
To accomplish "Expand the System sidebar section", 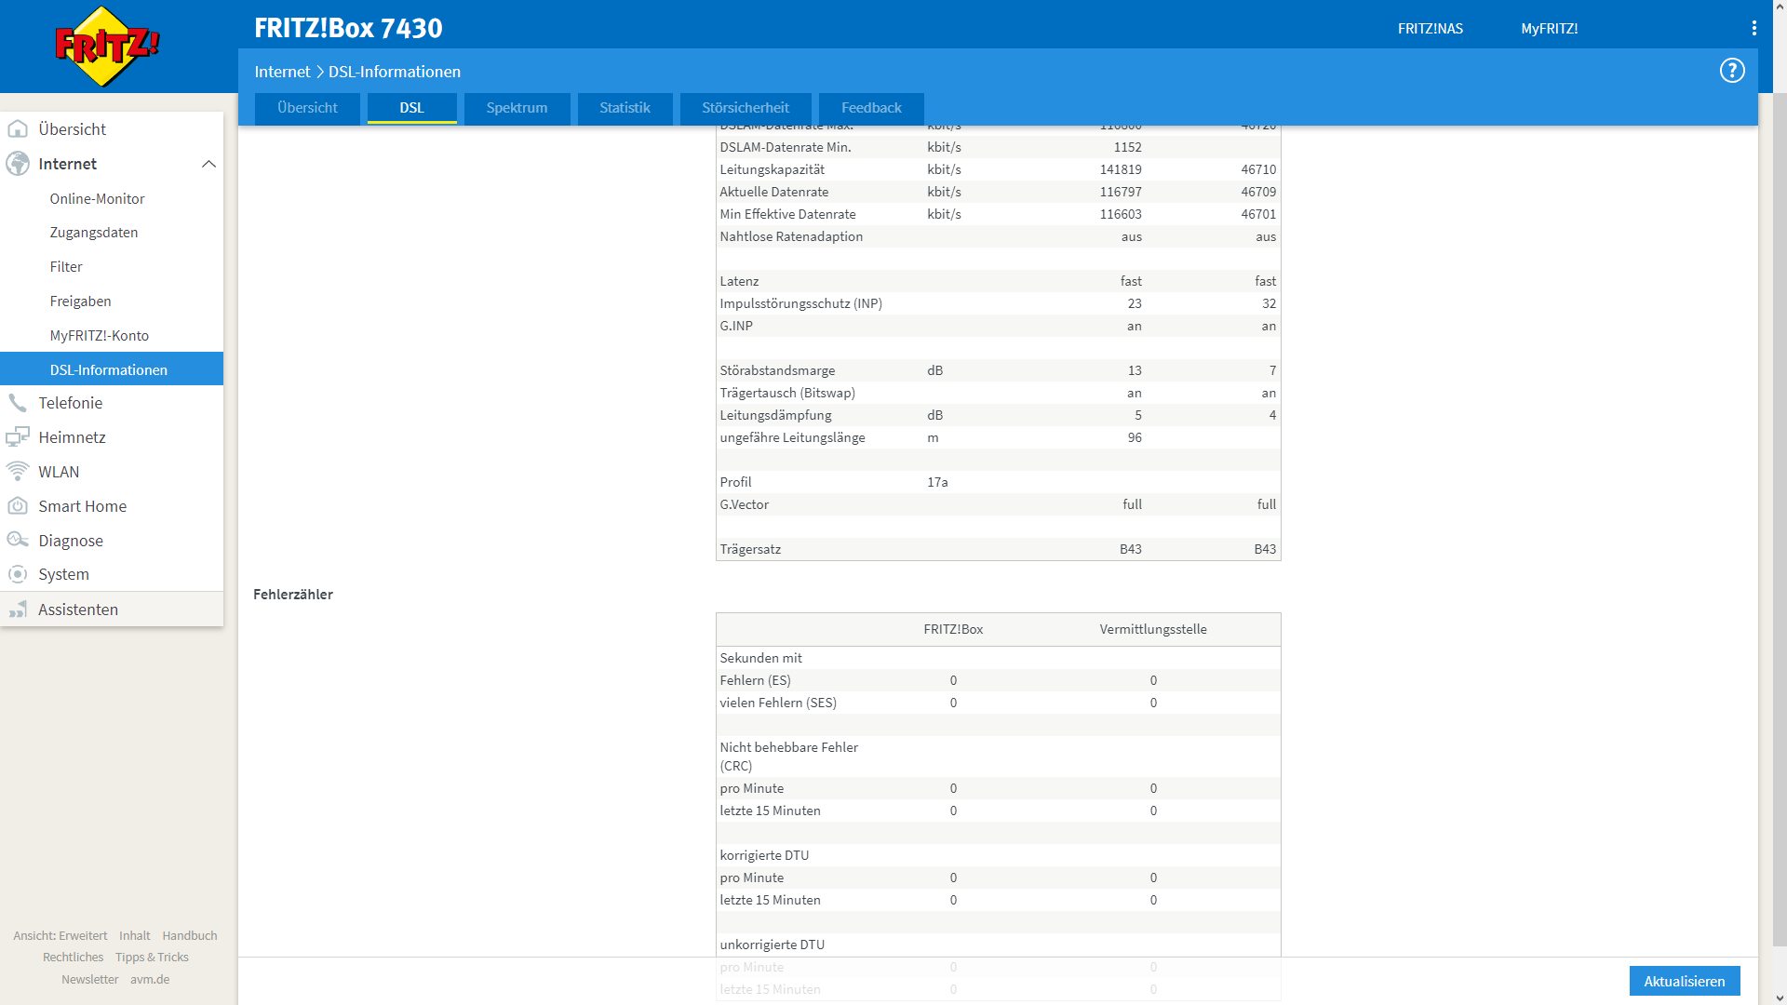I will 63,574.
